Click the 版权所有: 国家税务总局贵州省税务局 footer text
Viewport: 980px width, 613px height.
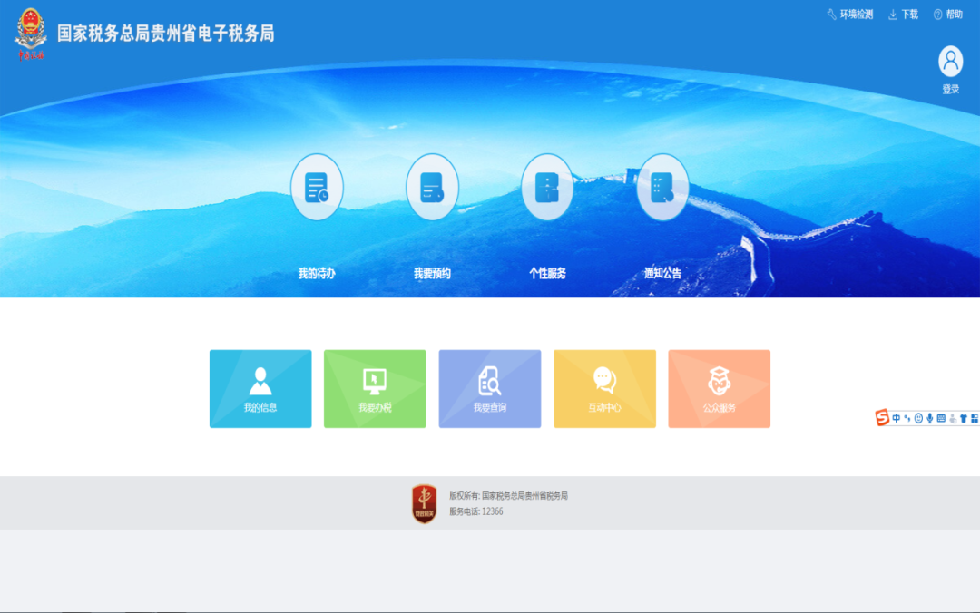point(509,495)
